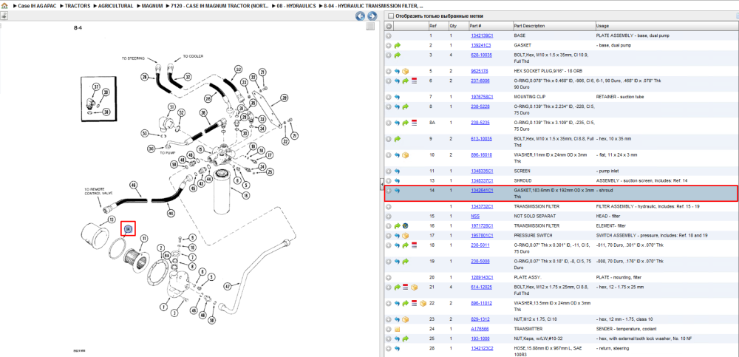This screenshot has height=357, width=739.
Task: Select callout 47 on the tube in diagram
Action: (228, 286)
